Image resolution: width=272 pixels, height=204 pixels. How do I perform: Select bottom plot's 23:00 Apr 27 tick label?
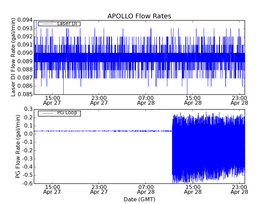[x=99, y=189]
